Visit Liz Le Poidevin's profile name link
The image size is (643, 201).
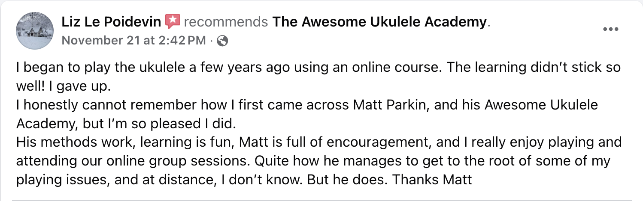click(x=111, y=21)
